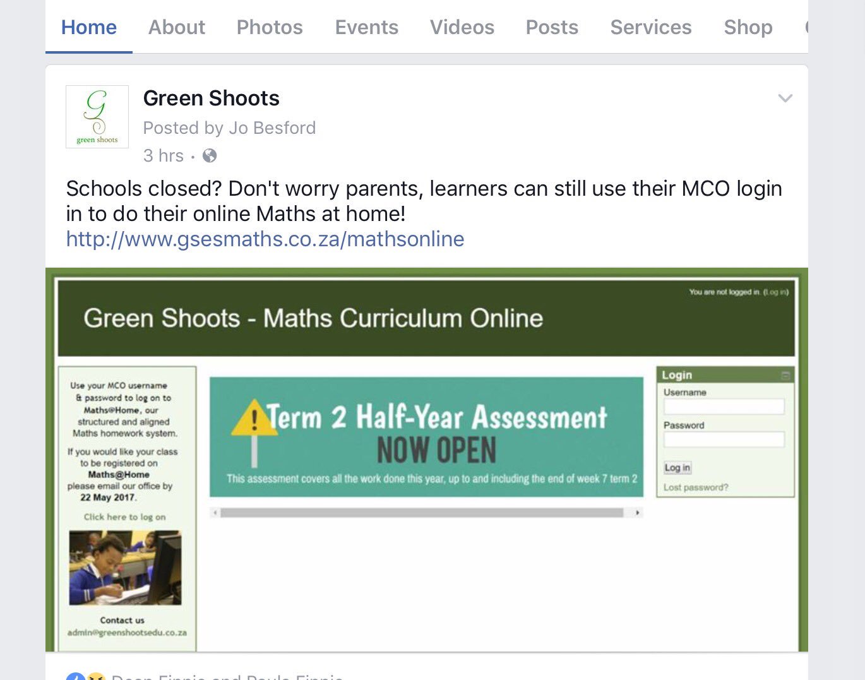Screen dimensions: 865x680
Task: Switch to the Events tab
Action: pos(366,27)
